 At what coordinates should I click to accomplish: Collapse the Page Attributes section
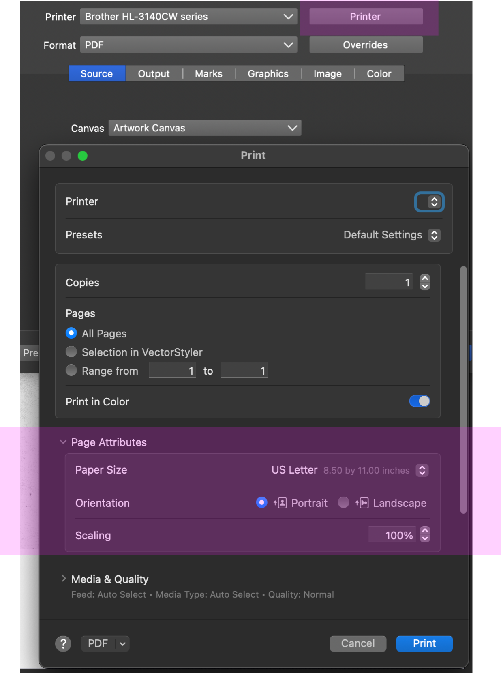point(63,442)
